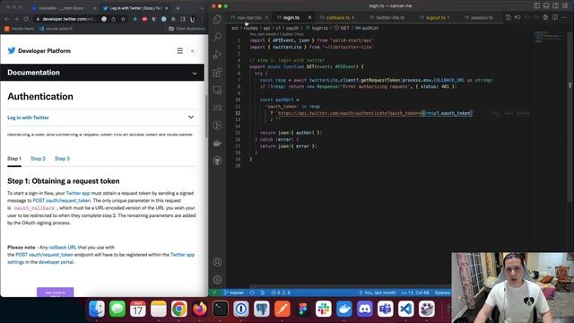Expand the Documentation dropdown on Twitter page

(x=195, y=74)
